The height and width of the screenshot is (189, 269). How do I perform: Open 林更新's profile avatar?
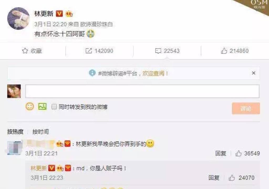coord(18,18)
